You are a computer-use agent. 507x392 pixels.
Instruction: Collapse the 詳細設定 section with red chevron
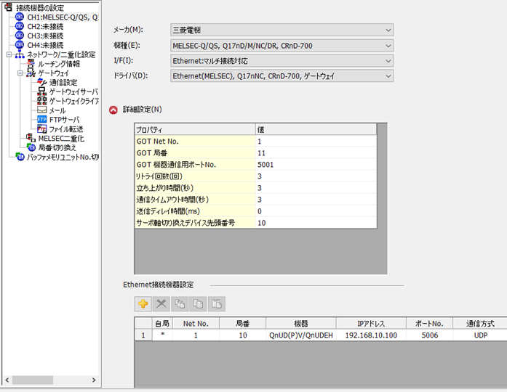tap(113, 110)
